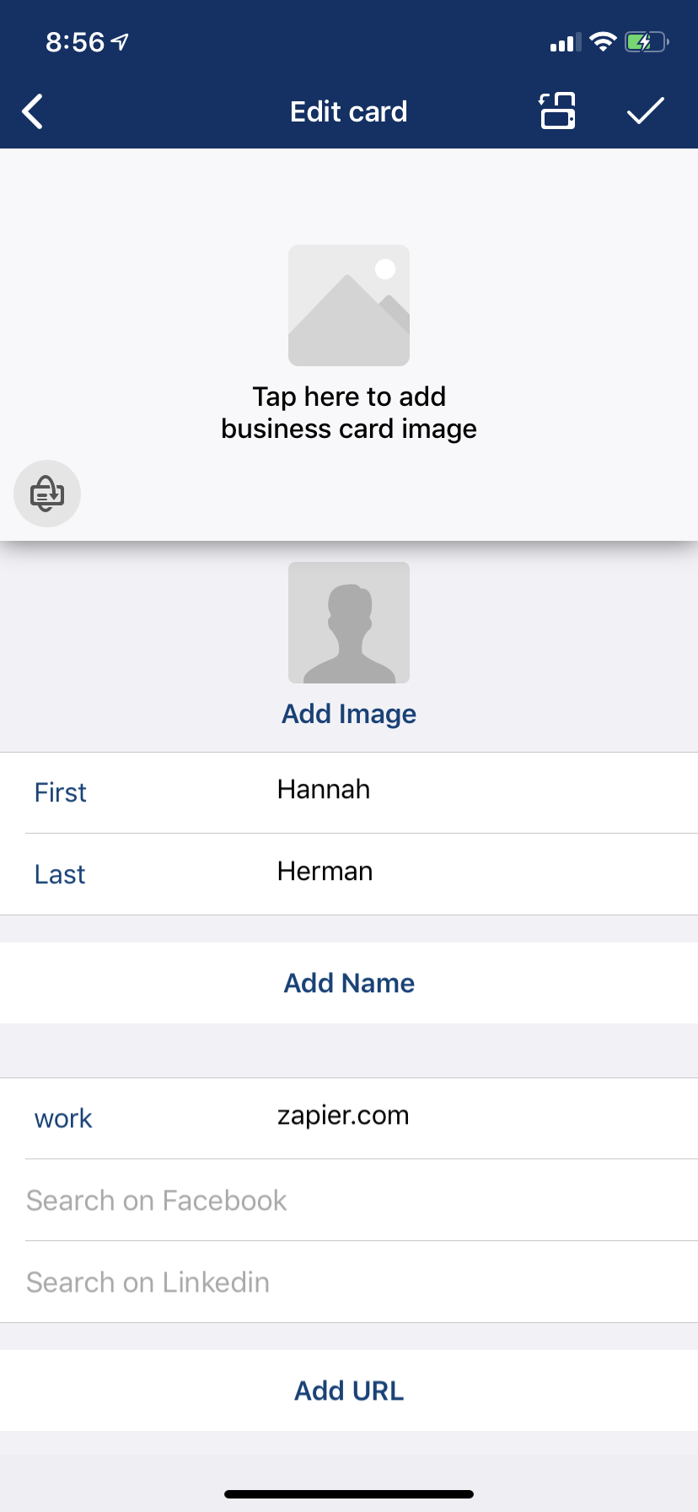
Task: Tap the business card image placeholder
Action: (349, 305)
